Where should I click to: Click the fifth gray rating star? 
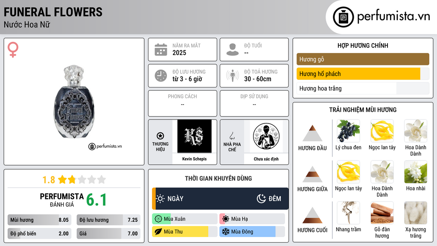coord(102,179)
